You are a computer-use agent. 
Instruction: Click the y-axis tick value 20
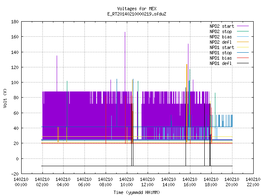[16, 143]
